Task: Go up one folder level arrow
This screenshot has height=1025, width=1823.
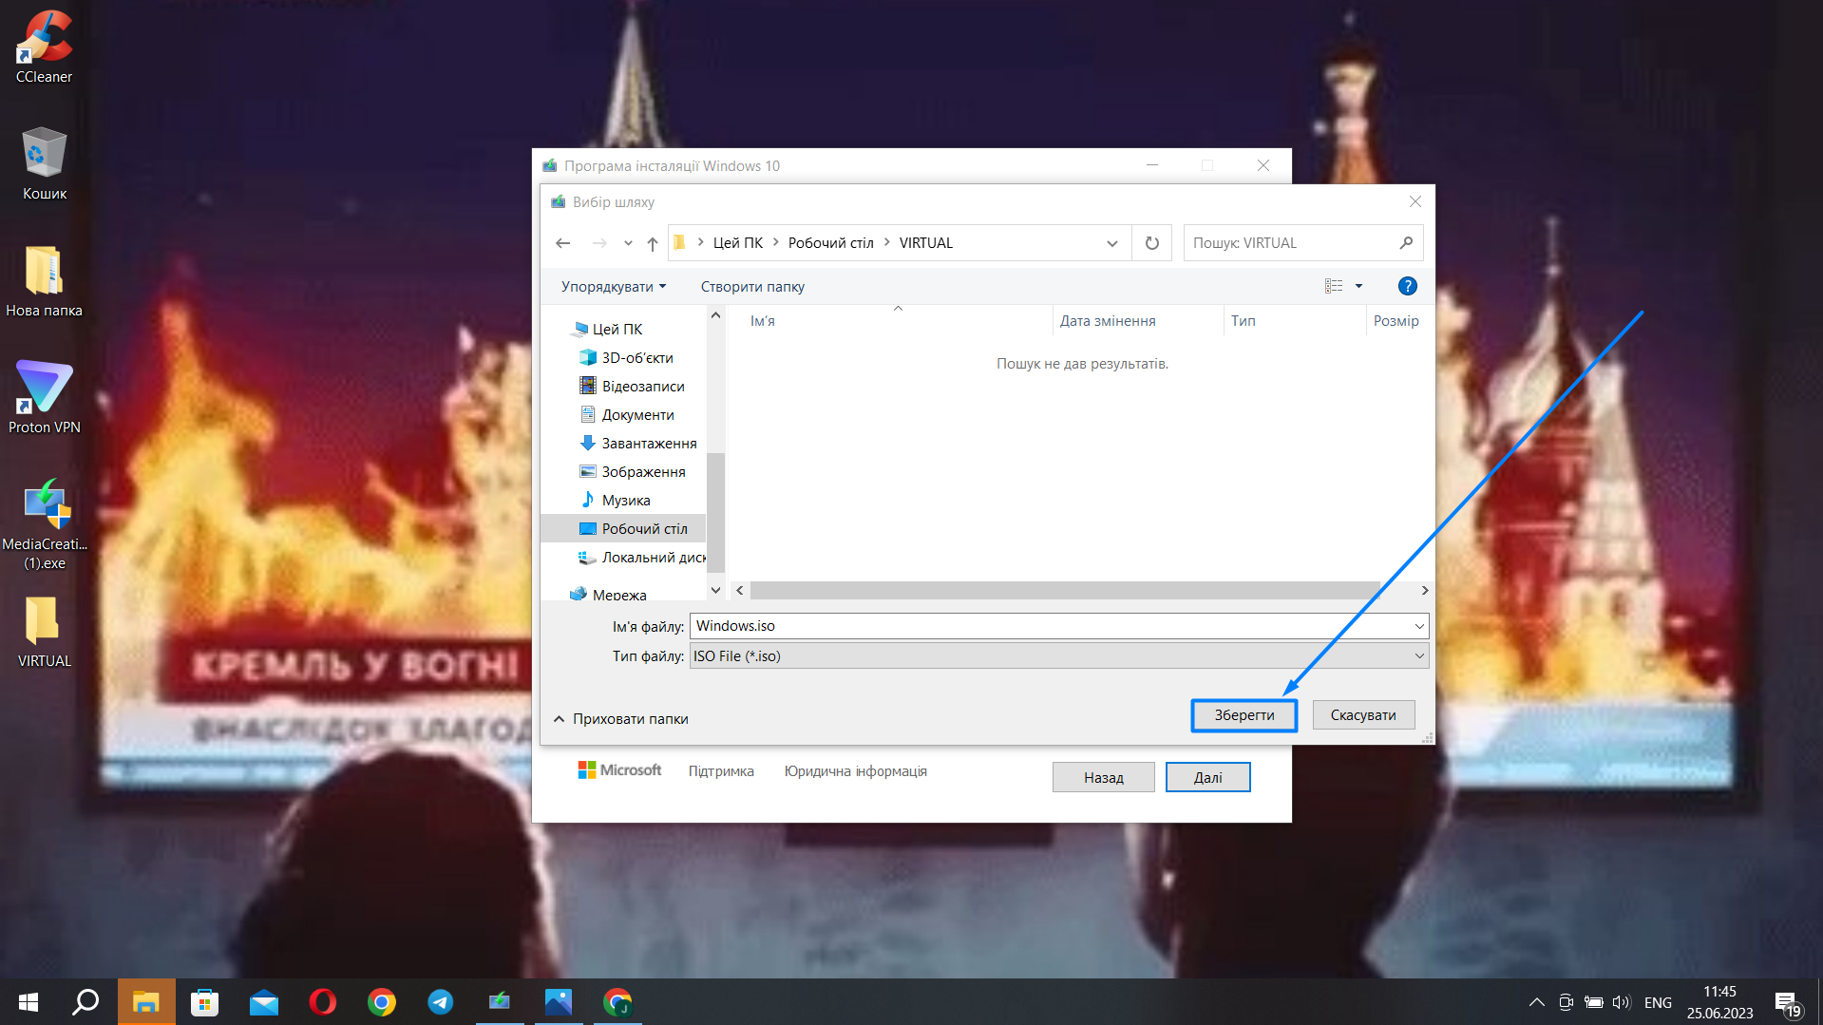Action: 653,243
